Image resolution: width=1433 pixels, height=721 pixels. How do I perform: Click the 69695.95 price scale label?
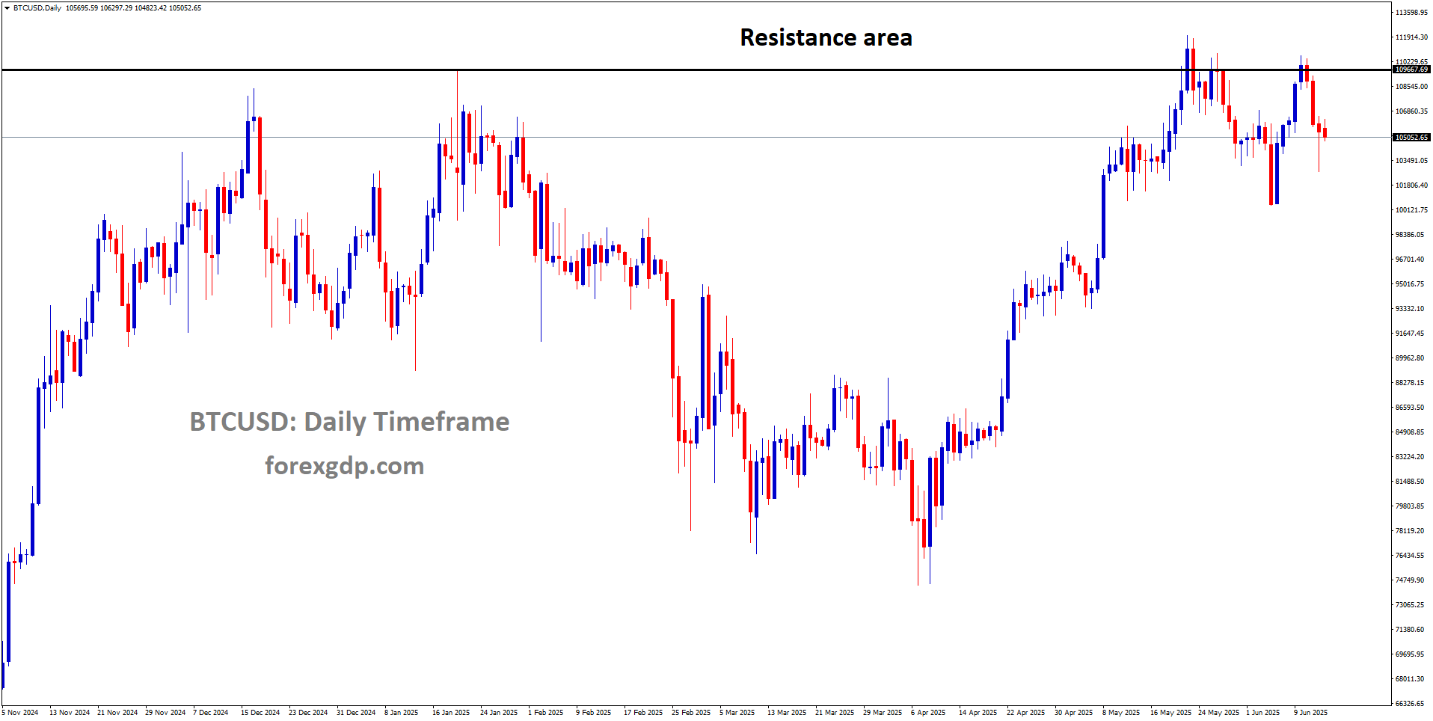click(1410, 654)
